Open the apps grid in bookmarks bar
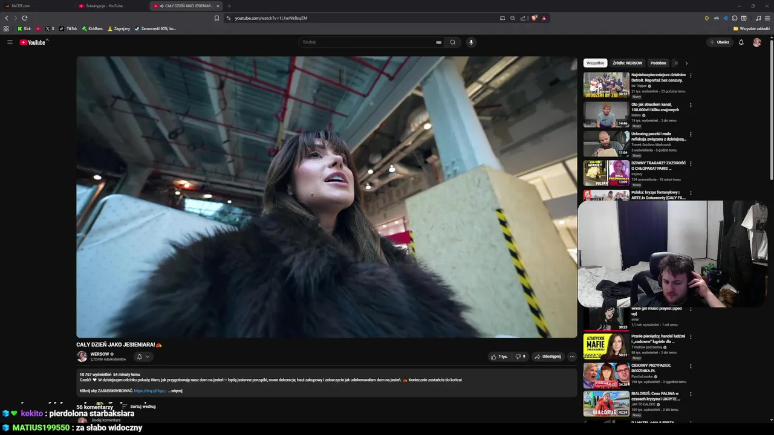This screenshot has height=435, width=774. tap(6, 28)
